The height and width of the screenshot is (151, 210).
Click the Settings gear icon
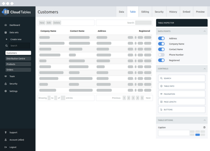(x=6, y=91)
